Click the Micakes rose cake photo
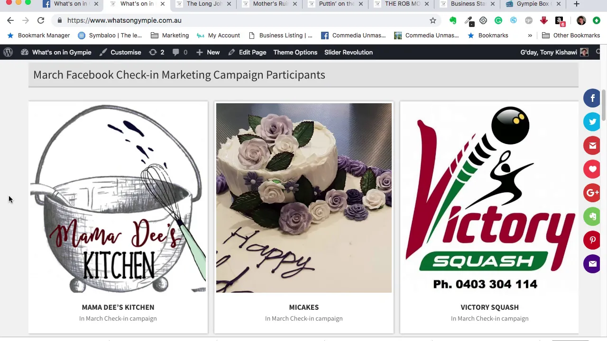This screenshot has width=607, height=341. coord(304,198)
